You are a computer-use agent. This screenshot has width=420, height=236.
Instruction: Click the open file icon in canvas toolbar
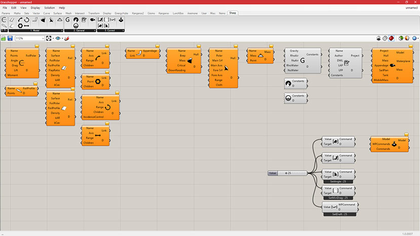[4, 38]
